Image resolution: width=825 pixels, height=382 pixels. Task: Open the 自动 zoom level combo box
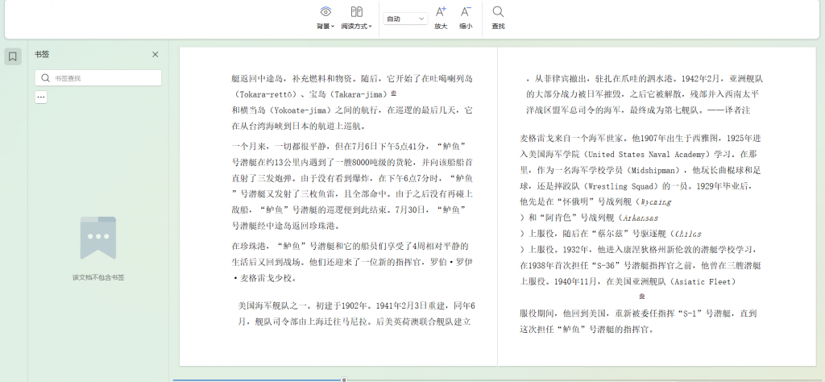click(405, 19)
